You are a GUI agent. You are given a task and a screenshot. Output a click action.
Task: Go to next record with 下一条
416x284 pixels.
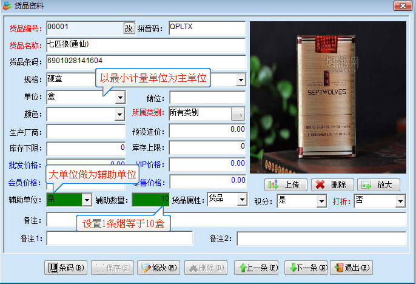(306, 268)
